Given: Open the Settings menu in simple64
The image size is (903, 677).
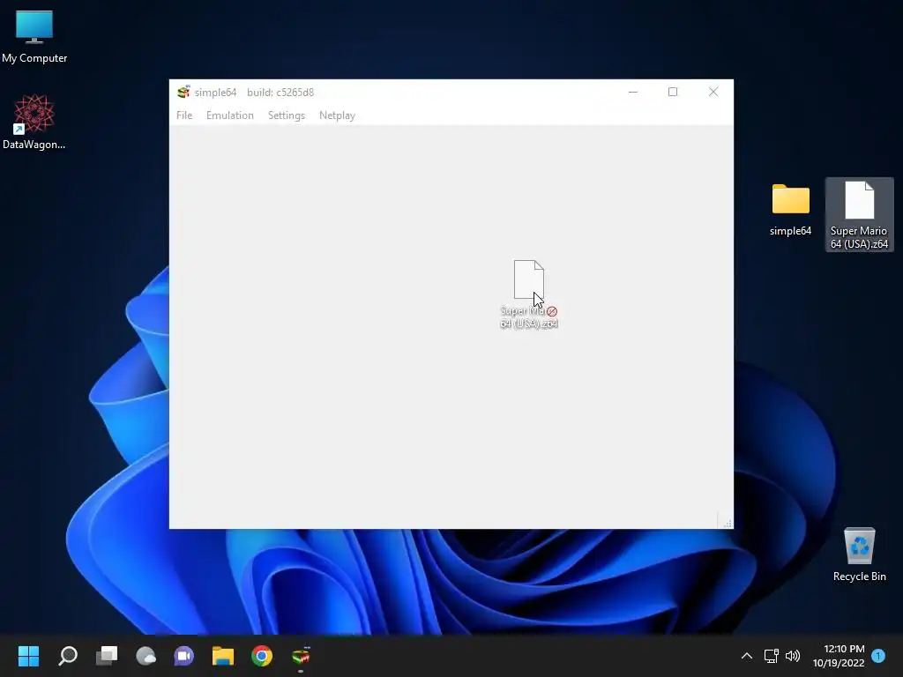Looking at the screenshot, I should pos(287,115).
